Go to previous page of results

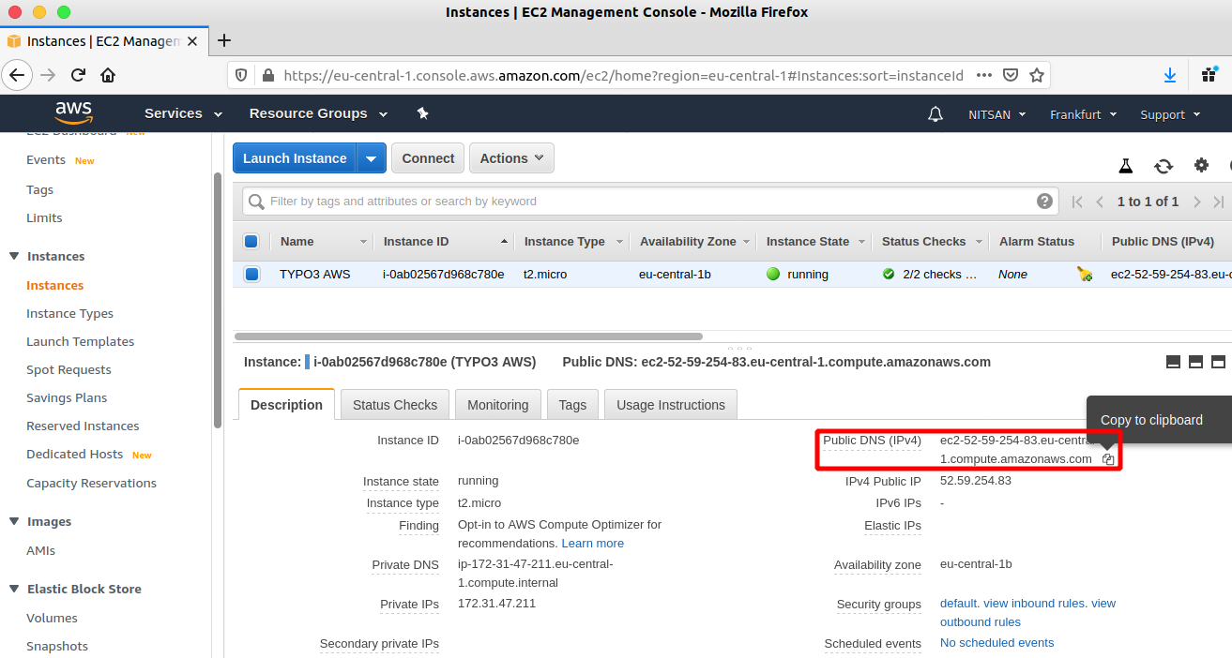click(1100, 202)
